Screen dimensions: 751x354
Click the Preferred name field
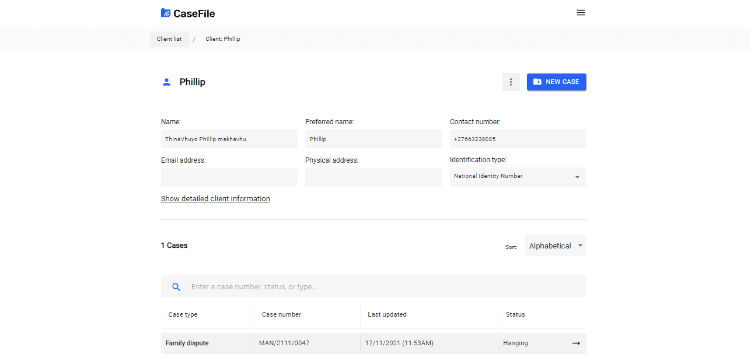(x=373, y=139)
